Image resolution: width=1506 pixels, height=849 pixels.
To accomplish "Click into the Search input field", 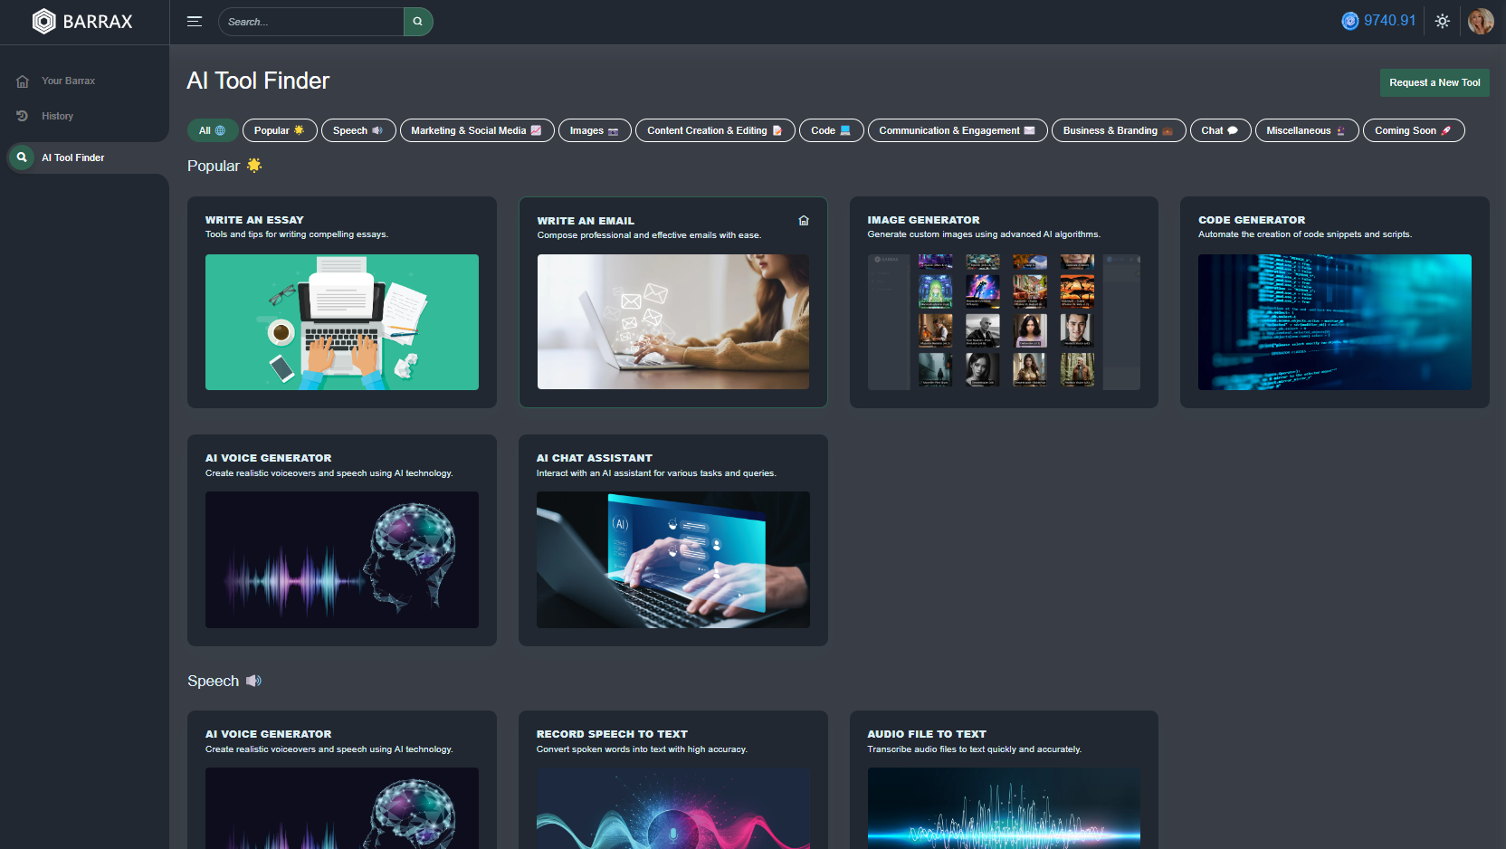I will click(x=310, y=22).
